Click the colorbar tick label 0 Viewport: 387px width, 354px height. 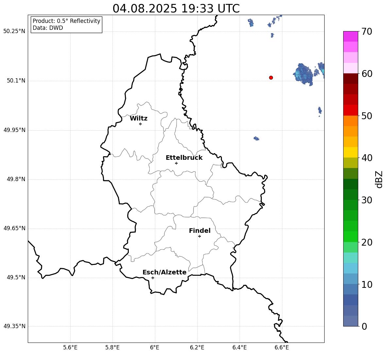[364, 326]
